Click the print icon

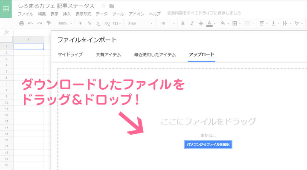[x=22, y=23]
